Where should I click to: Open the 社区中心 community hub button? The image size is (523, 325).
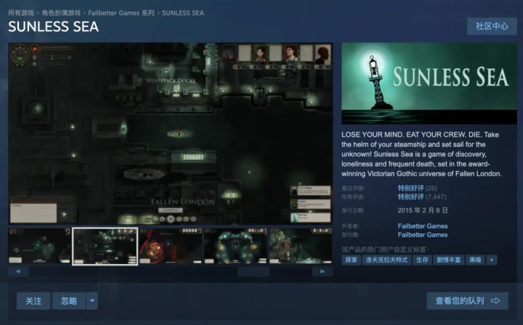(492, 26)
